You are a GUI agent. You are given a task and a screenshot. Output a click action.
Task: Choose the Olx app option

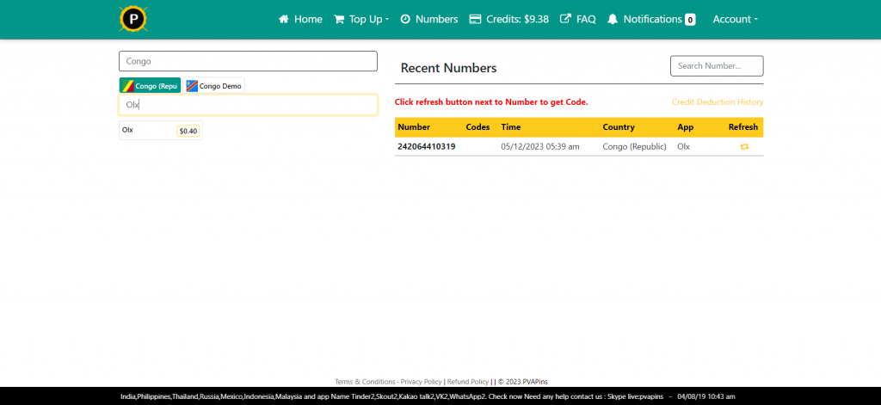161,131
